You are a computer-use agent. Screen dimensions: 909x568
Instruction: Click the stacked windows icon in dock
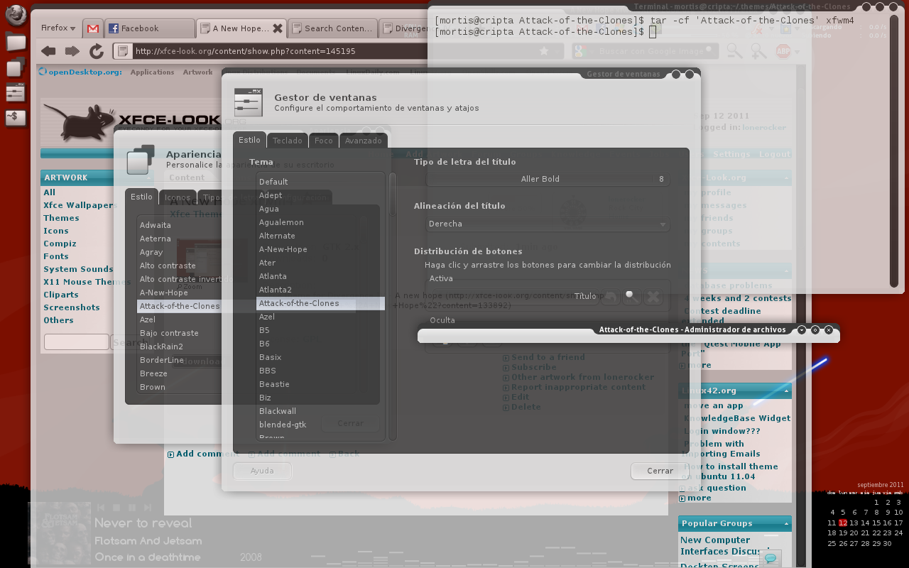[16, 68]
